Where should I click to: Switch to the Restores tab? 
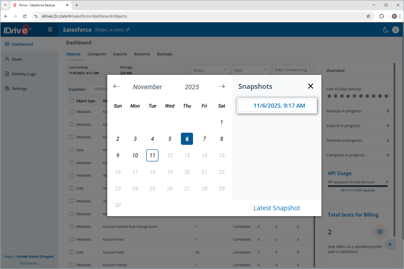coord(142,54)
